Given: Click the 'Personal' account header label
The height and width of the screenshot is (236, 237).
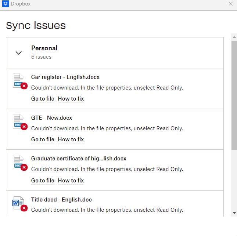Looking at the screenshot, I should [44, 48].
